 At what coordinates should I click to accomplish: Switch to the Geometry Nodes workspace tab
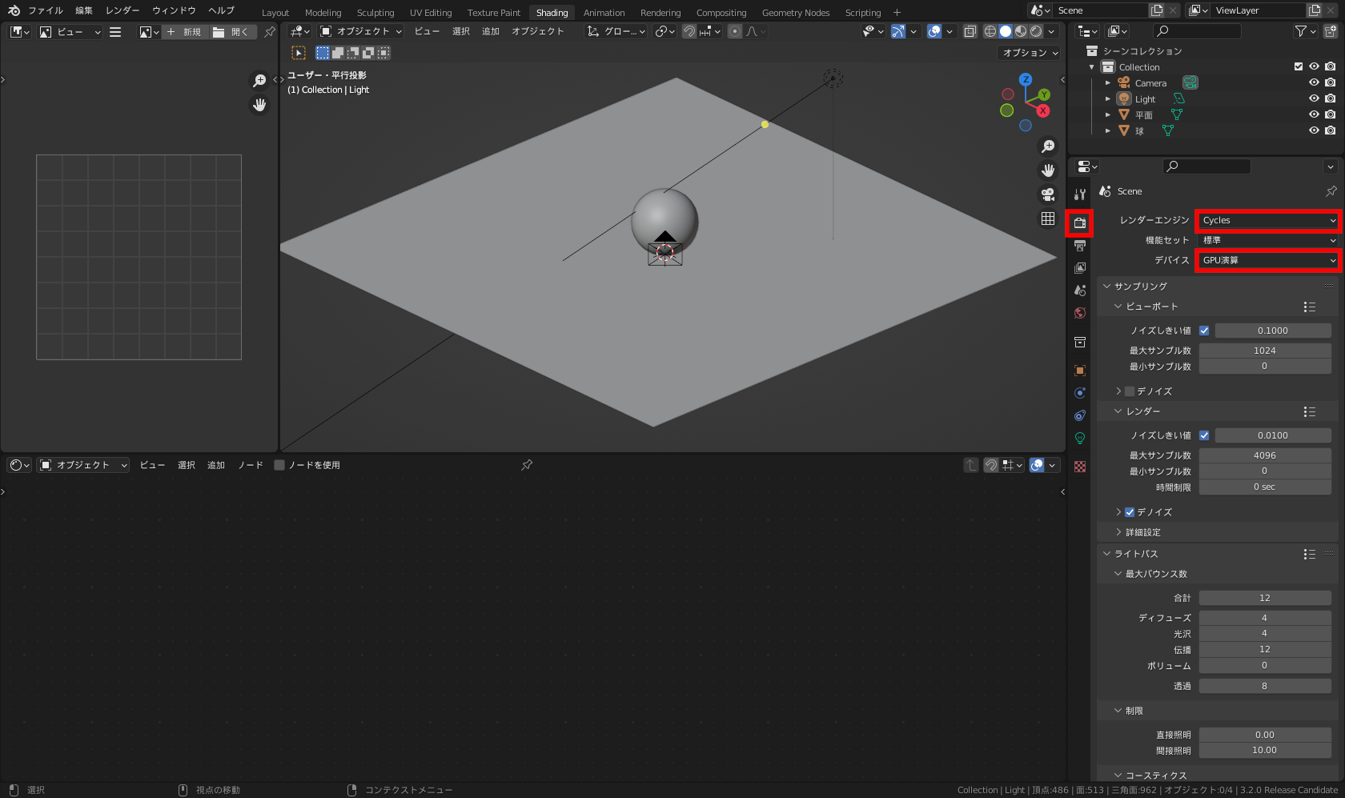click(x=796, y=13)
